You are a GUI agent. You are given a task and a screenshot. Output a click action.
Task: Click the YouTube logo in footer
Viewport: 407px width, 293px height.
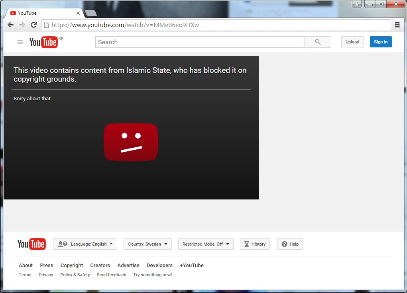(31, 244)
